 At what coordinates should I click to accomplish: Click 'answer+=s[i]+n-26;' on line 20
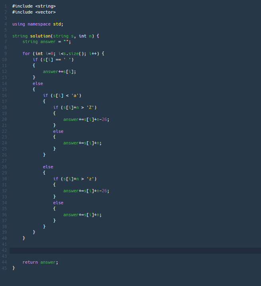click(x=86, y=120)
